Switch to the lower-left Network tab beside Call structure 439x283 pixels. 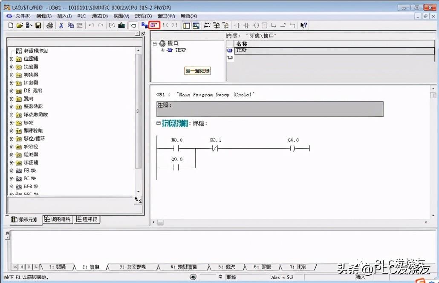[x=87, y=219]
